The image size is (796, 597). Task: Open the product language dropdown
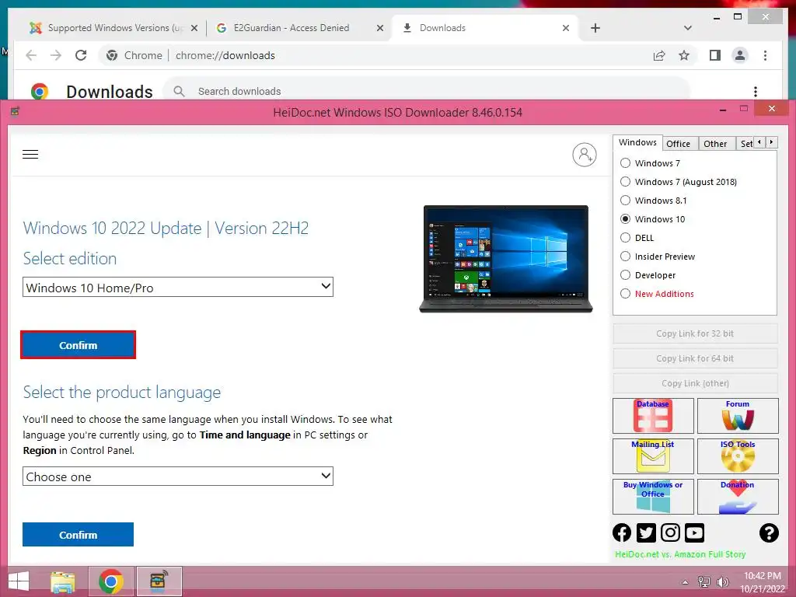[178, 477]
